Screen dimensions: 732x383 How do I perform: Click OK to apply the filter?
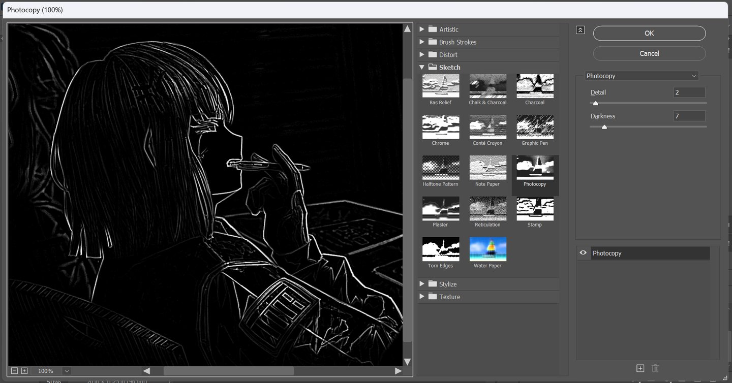[649, 33]
